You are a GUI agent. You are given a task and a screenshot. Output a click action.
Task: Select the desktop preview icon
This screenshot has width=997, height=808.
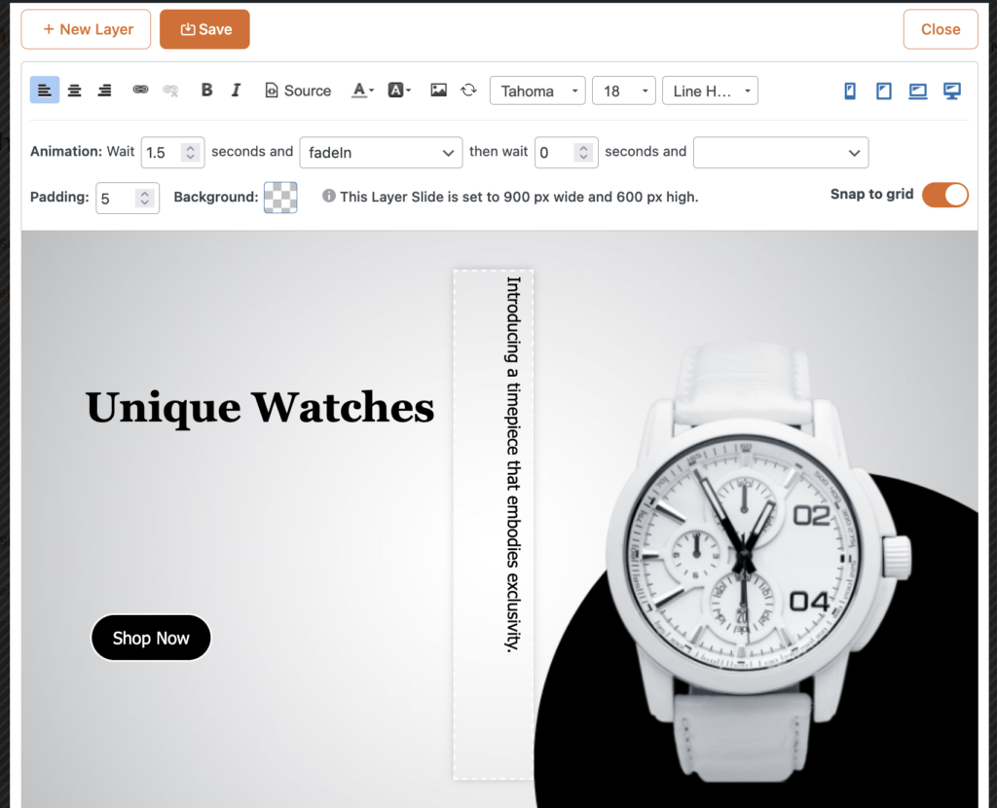click(x=952, y=90)
